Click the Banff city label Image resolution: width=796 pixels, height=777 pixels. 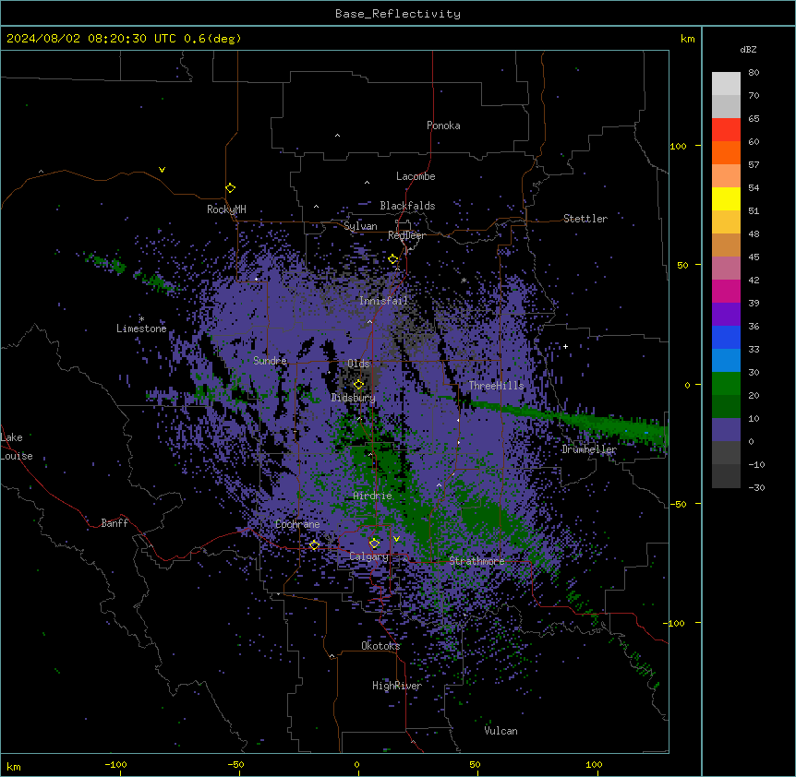[x=115, y=523]
